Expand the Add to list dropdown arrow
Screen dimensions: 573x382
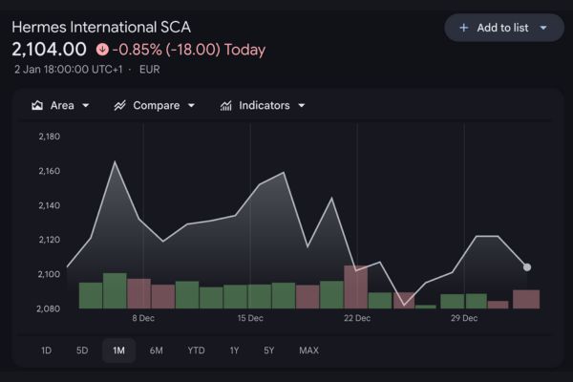click(x=543, y=28)
